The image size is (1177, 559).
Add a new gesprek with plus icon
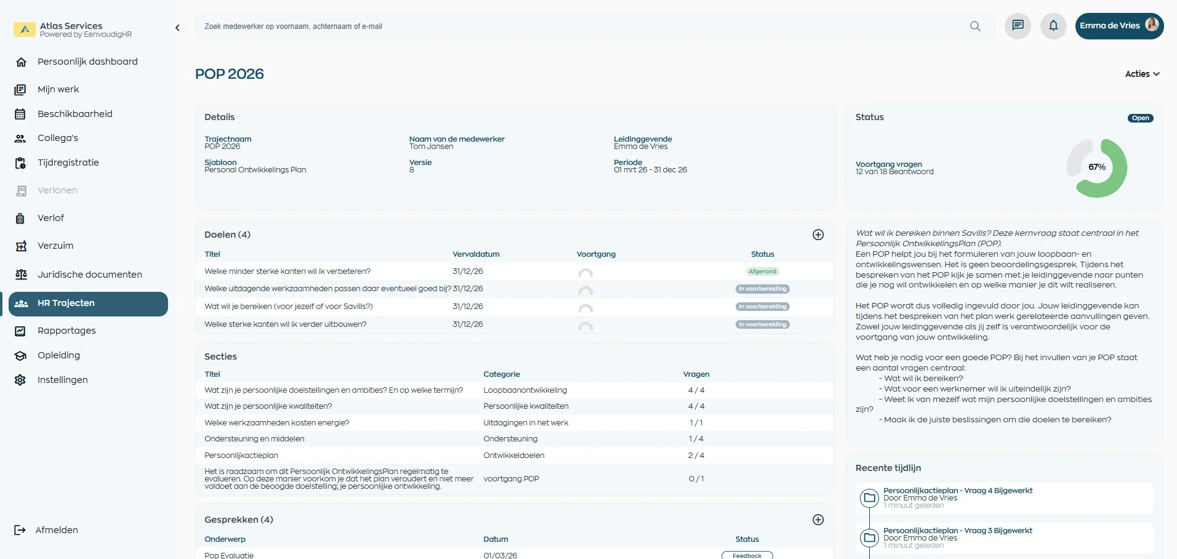coord(818,520)
